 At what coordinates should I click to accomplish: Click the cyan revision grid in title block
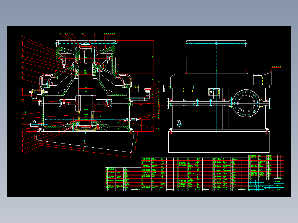click(x=256, y=185)
